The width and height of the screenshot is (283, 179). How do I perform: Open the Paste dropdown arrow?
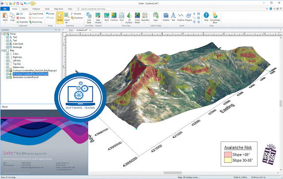point(5,23)
